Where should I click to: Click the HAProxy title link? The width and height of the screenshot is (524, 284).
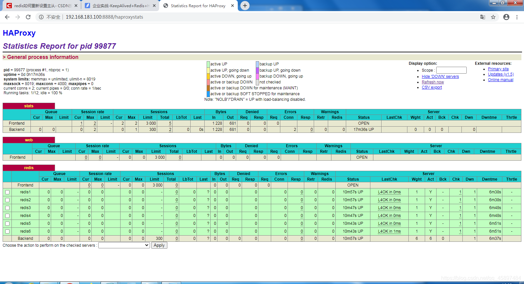pos(19,33)
